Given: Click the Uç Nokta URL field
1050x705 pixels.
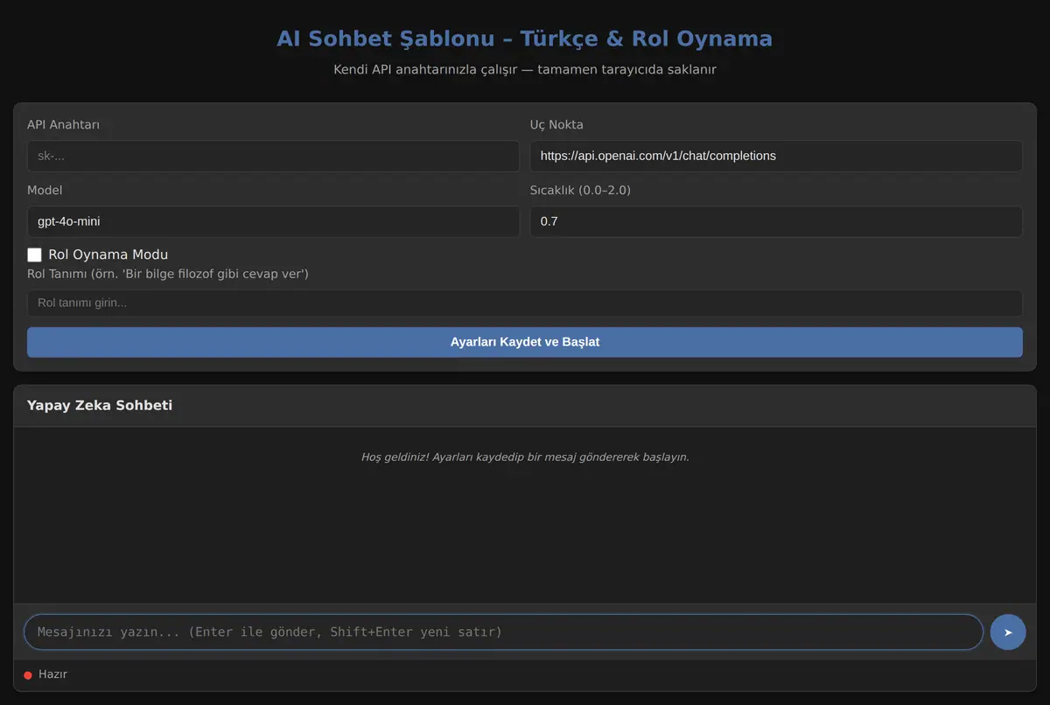Looking at the screenshot, I should click(x=776, y=156).
